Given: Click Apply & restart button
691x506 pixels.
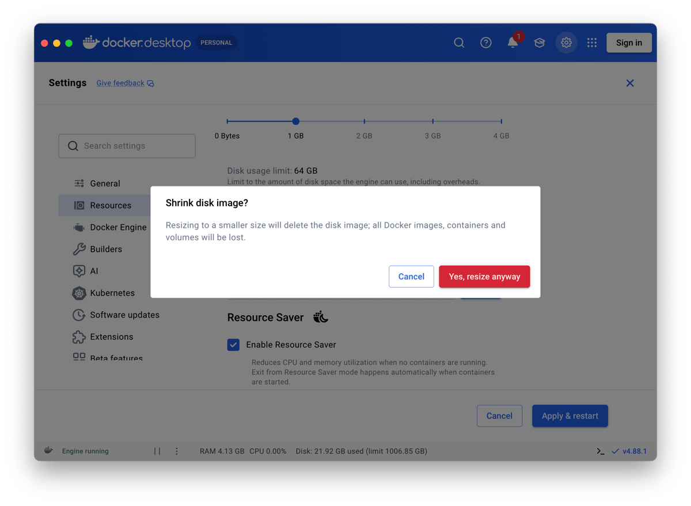Looking at the screenshot, I should click(x=570, y=416).
